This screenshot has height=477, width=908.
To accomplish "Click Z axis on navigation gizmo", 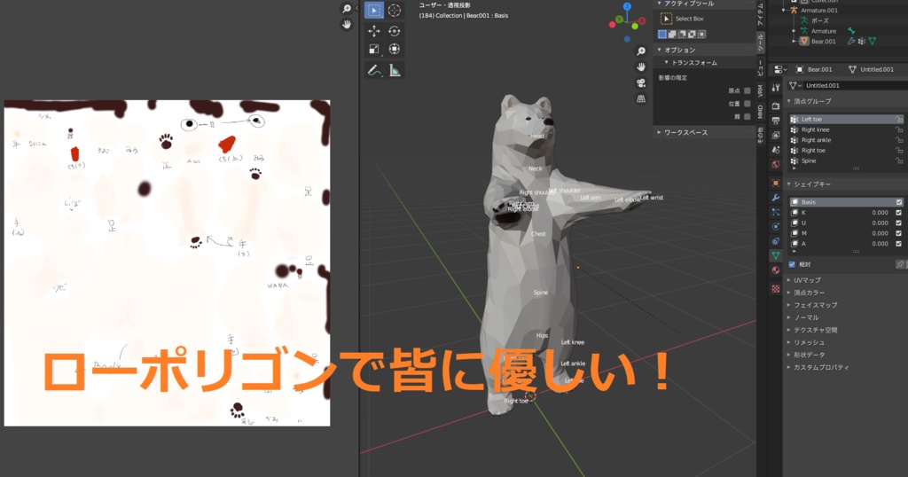I will (x=627, y=6).
